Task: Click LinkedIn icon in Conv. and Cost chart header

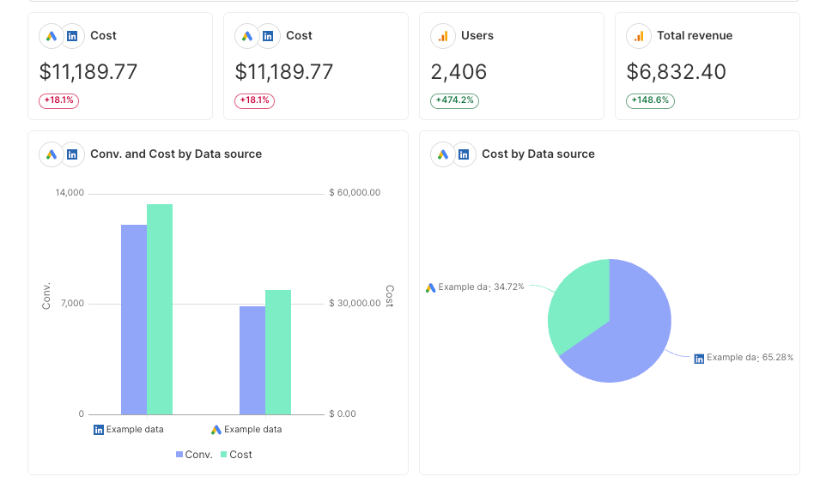Action: click(x=72, y=154)
